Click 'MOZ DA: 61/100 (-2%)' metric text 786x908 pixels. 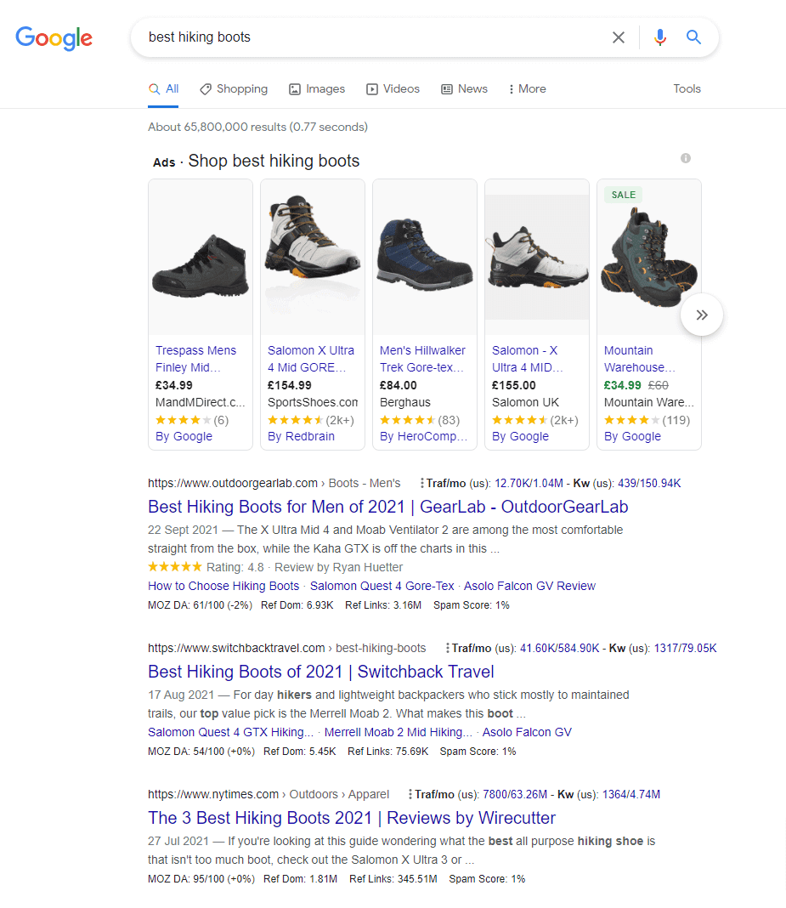pos(200,605)
